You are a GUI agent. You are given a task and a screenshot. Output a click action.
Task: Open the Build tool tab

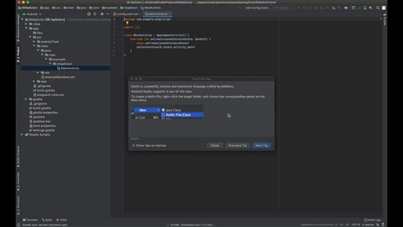(x=47, y=220)
